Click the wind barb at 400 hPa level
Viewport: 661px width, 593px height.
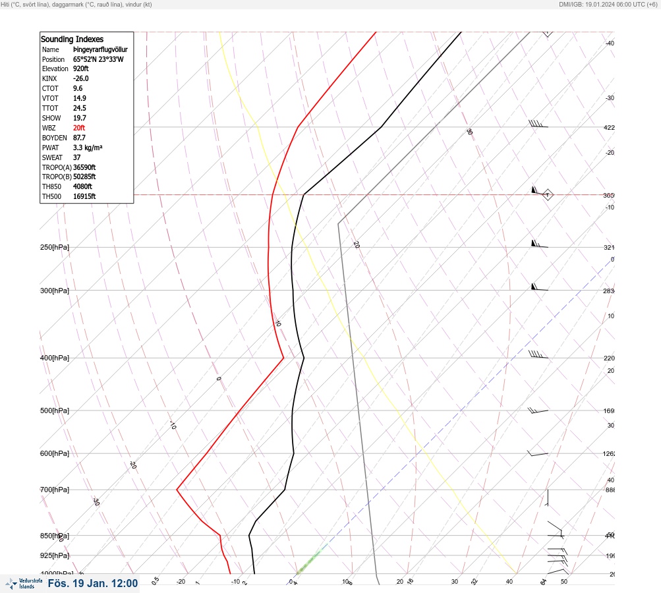click(538, 354)
